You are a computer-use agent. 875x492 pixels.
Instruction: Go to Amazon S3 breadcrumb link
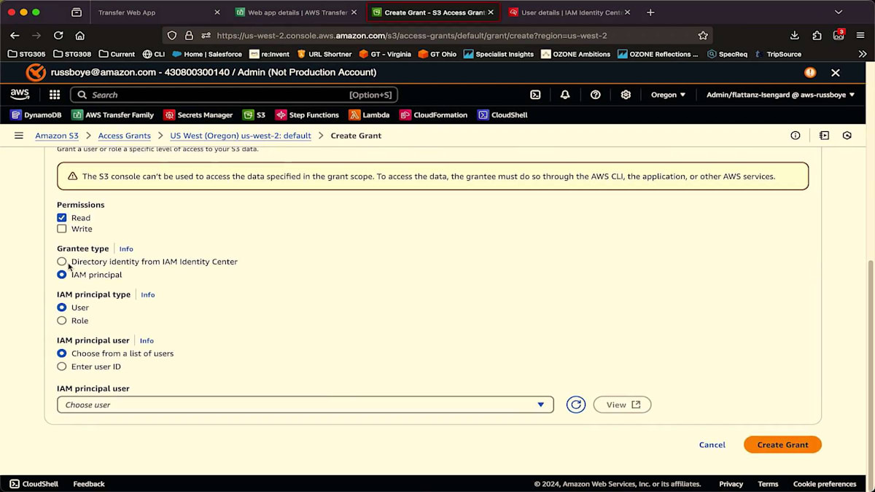(57, 136)
